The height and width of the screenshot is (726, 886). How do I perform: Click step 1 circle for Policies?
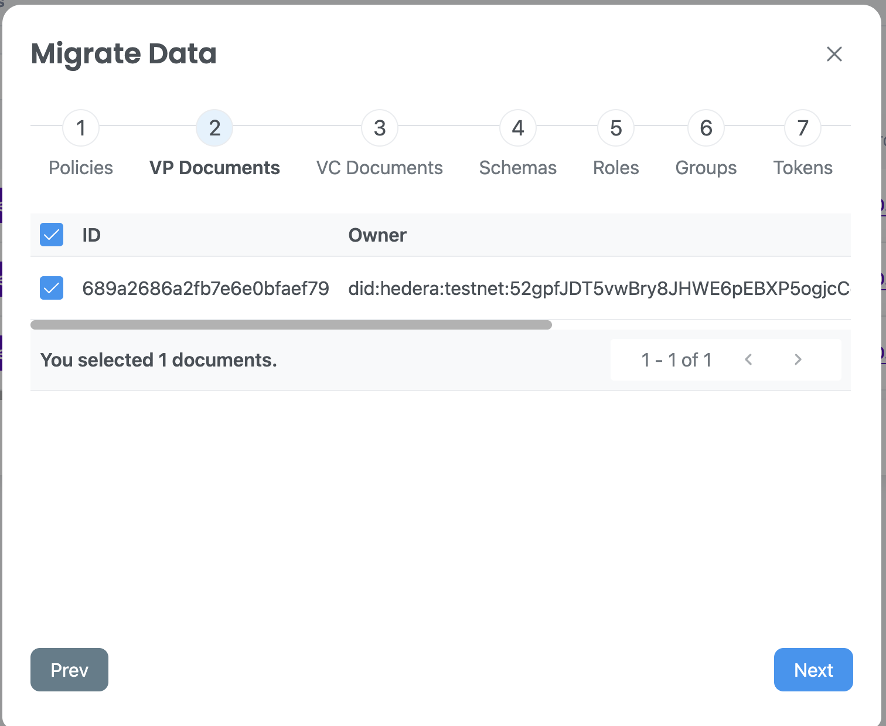[81, 128]
